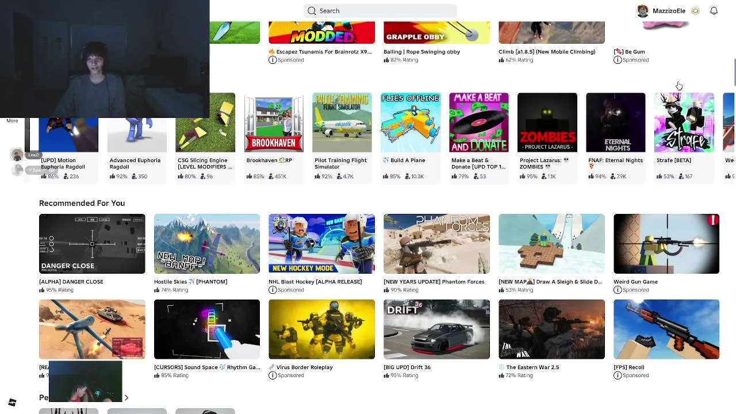
Task: Click thumbs-up icon under Balling Rope Swinging obby
Action: click(387, 60)
